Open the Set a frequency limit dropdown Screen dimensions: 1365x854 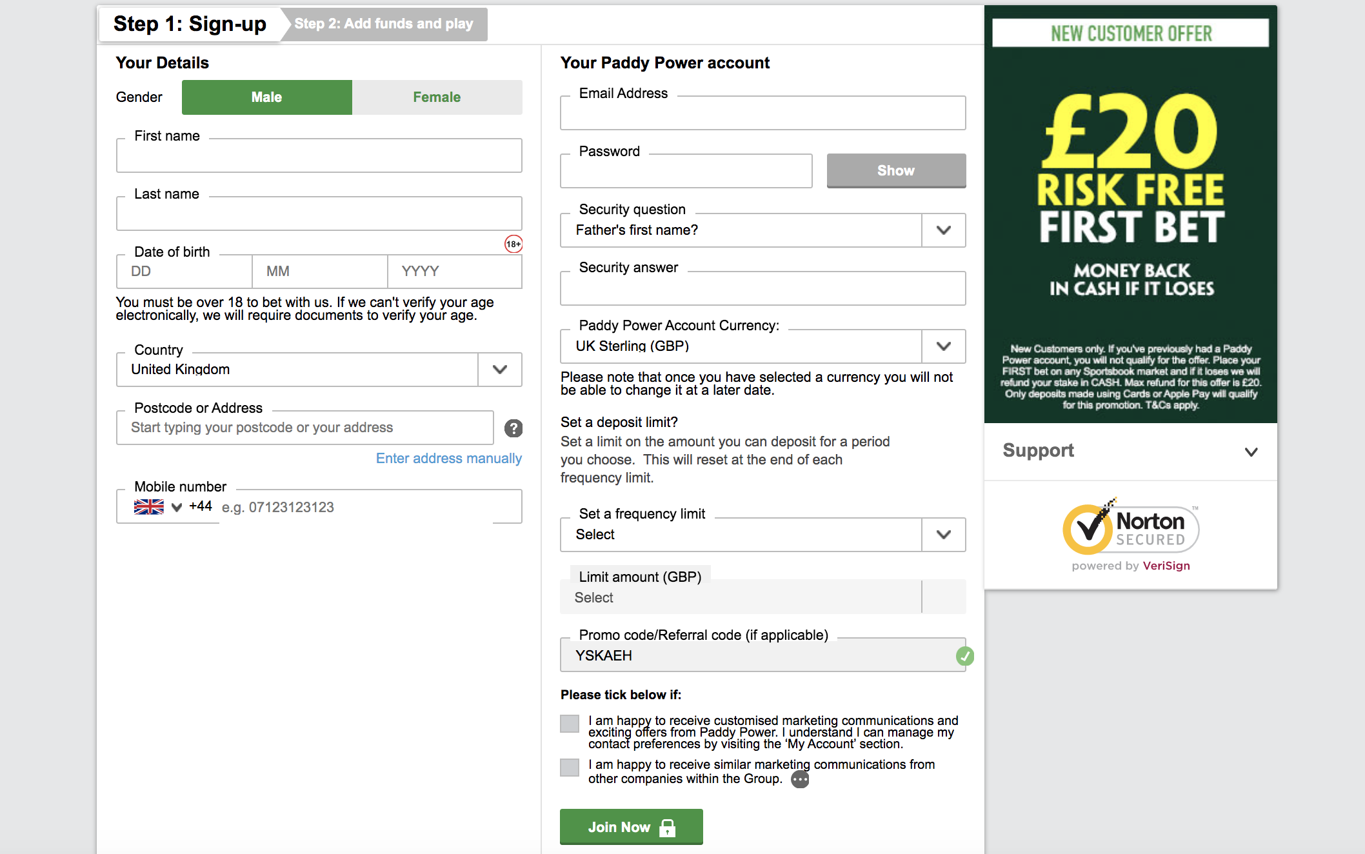pyautogui.click(x=943, y=534)
